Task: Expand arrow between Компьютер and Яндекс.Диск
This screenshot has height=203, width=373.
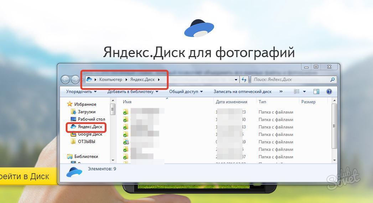Action: pyautogui.click(x=126, y=79)
